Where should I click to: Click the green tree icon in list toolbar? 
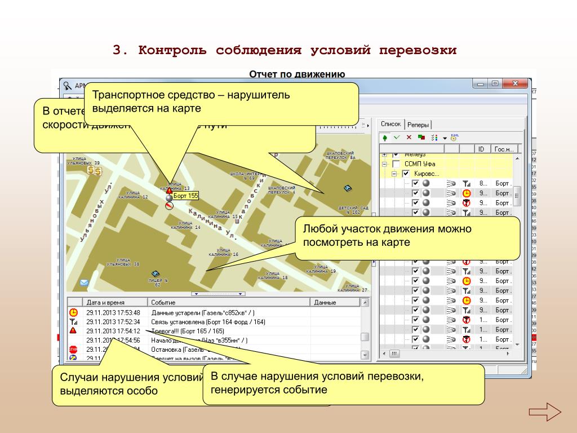[x=385, y=138]
